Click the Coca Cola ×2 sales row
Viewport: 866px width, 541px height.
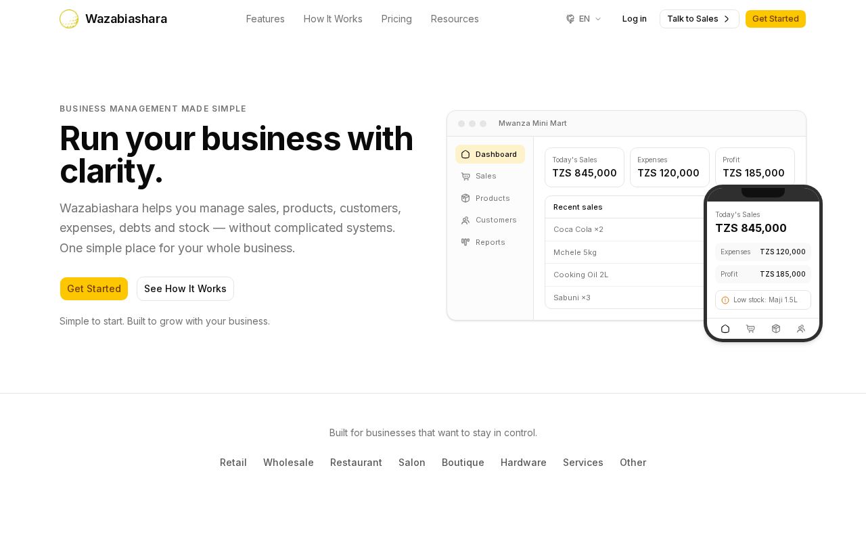pyautogui.click(x=625, y=229)
